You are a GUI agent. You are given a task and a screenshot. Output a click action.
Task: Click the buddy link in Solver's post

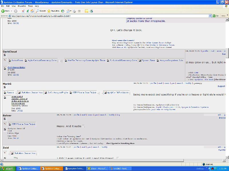coord(112,115)
